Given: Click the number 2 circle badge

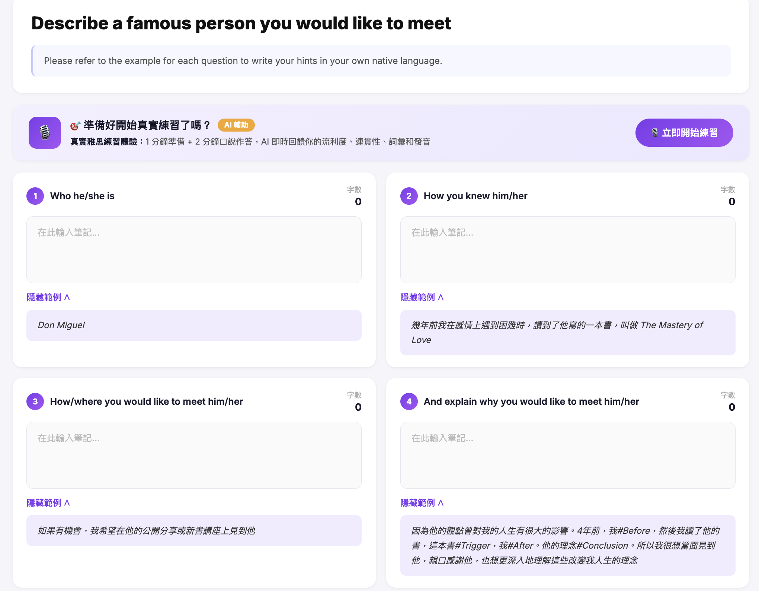Looking at the screenshot, I should coord(409,196).
